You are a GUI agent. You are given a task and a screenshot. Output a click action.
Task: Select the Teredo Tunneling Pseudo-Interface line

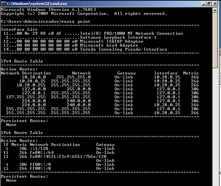coord(85,49)
